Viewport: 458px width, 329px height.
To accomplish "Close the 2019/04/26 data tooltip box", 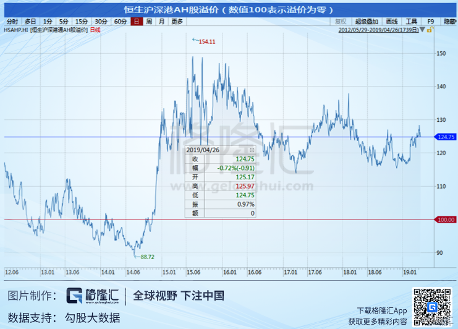I will pos(252,150).
